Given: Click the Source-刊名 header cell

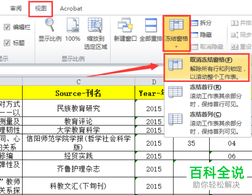Looking at the screenshot, I should [79, 93].
